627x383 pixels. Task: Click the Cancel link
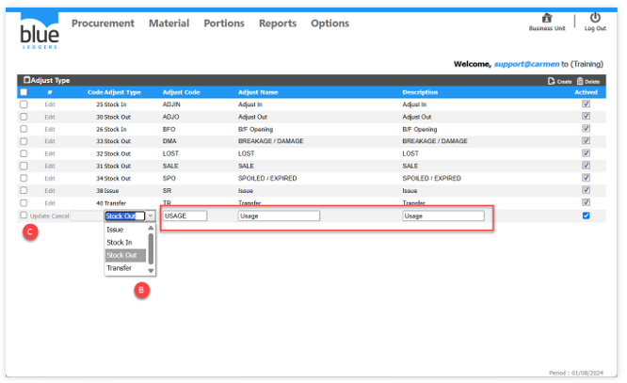60,215
